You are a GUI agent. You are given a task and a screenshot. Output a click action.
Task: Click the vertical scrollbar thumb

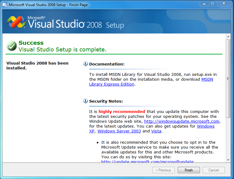tap(228, 79)
